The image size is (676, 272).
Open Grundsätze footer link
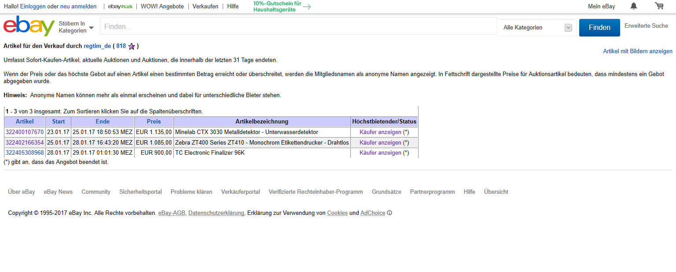[386, 192]
